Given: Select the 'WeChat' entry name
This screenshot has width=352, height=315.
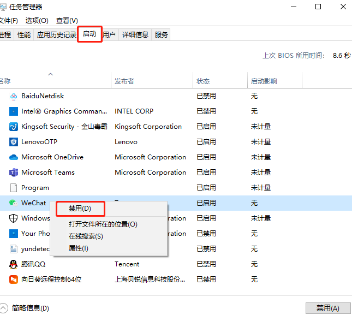Looking at the screenshot, I should pos(33,203).
